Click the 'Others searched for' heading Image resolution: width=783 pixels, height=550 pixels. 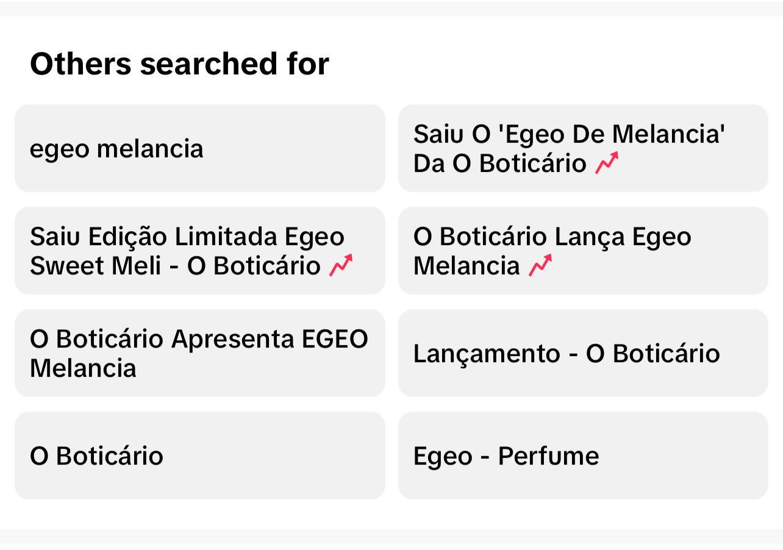(x=179, y=63)
